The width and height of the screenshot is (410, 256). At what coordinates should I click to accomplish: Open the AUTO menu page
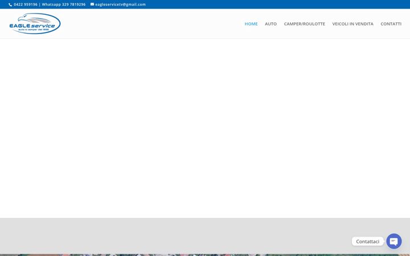click(x=270, y=24)
